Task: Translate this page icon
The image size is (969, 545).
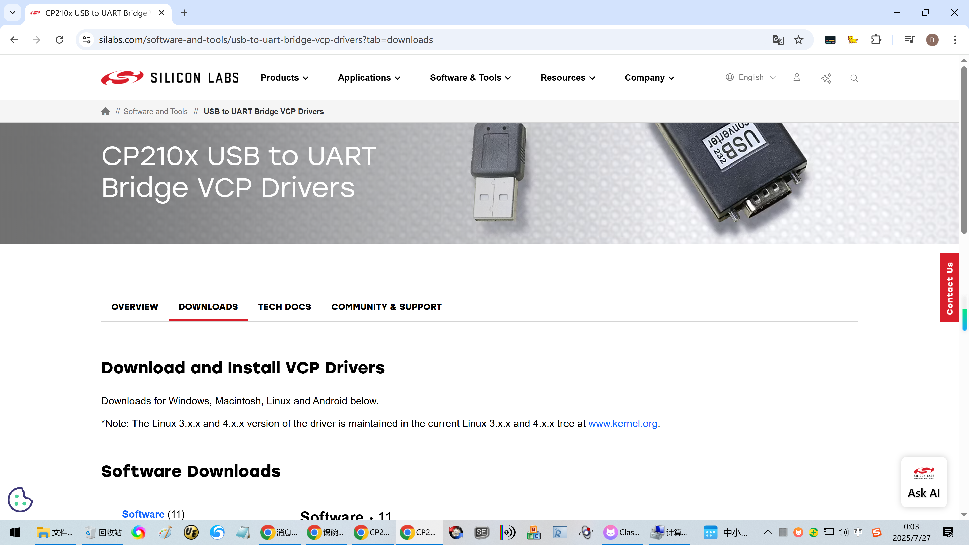Action: [778, 40]
